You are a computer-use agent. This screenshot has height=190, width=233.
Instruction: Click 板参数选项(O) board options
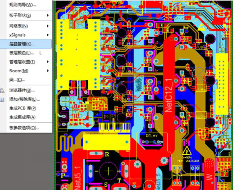(24, 128)
